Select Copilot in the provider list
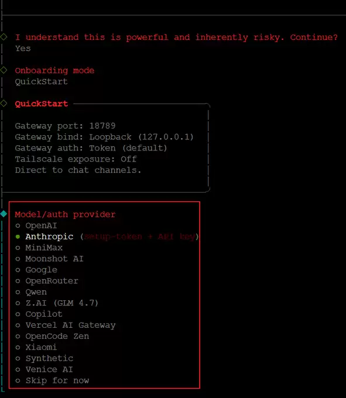The width and height of the screenshot is (346, 398). pos(39,314)
